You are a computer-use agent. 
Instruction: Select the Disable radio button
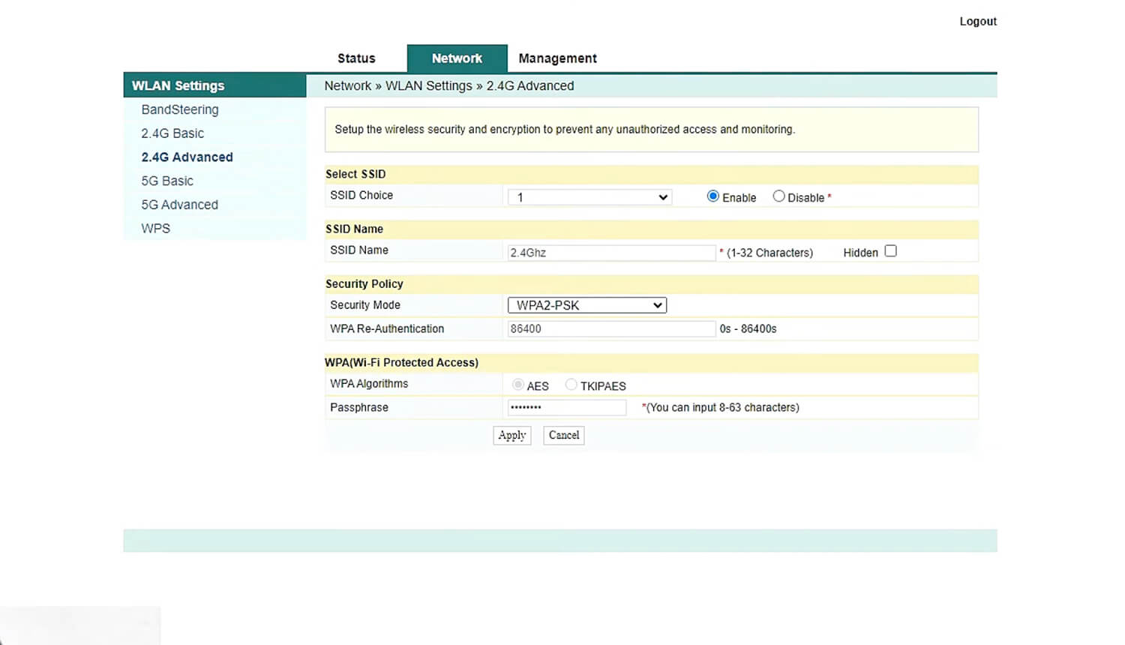click(x=778, y=196)
